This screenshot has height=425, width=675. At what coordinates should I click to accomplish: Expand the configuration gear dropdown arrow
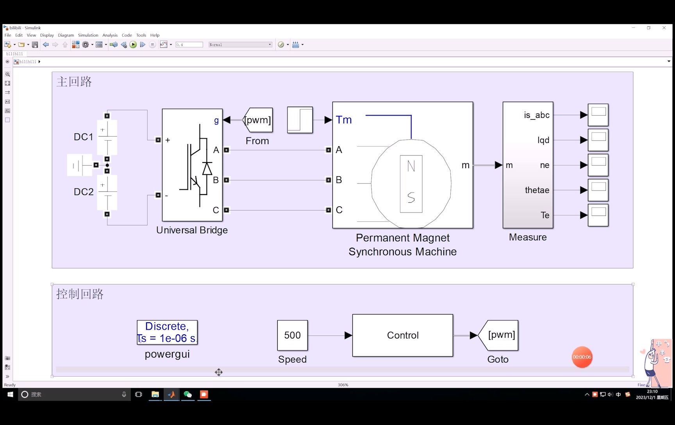coord(92,45)
